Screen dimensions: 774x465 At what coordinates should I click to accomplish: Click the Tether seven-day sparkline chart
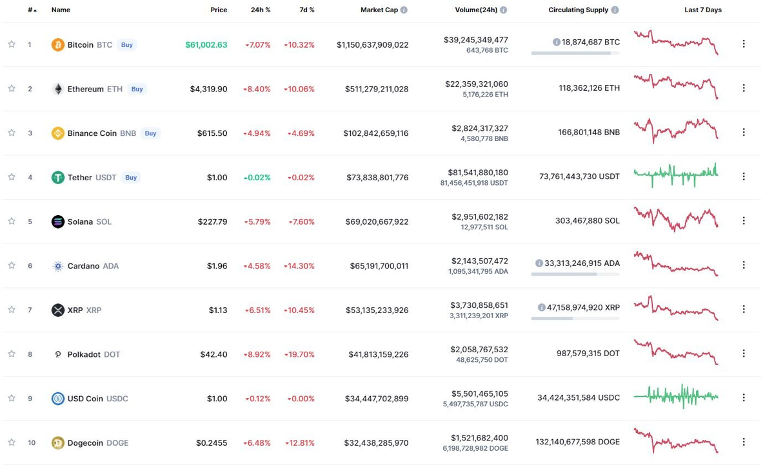click(x=675, y=175)
